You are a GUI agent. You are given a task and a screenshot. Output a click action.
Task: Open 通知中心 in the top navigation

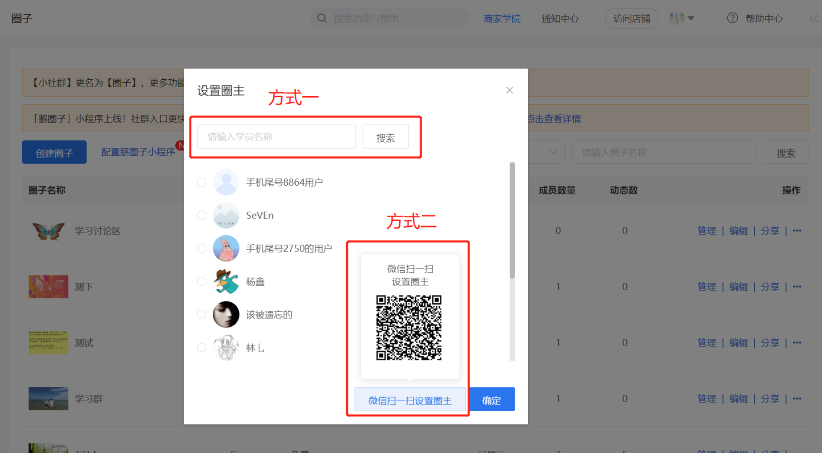(560, 18)
